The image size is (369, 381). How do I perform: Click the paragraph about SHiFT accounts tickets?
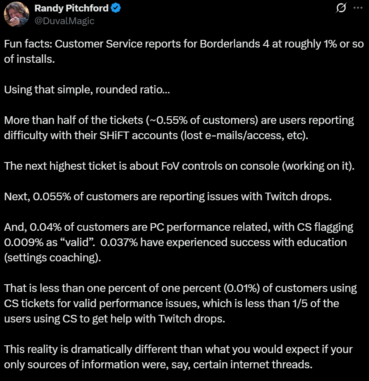pyautogui.click(x=179, y=128)
